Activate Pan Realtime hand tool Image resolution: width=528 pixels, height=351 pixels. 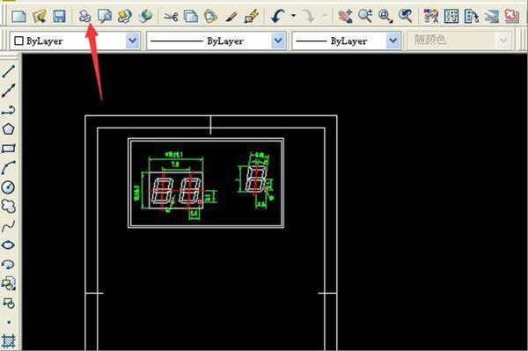click(x=346, y=16)
